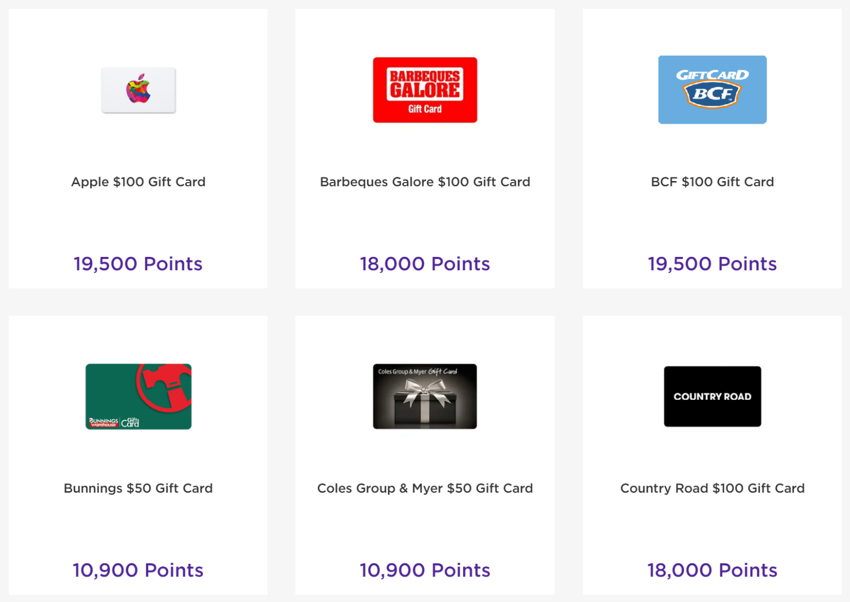Open Barbeques Galore $100 Gift Card title

(425, 182)
